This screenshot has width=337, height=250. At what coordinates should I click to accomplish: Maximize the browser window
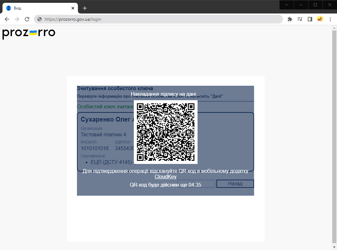click(315, 5)
